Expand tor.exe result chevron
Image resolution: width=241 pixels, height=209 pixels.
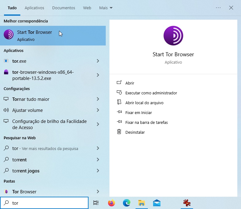click(98, 61)
